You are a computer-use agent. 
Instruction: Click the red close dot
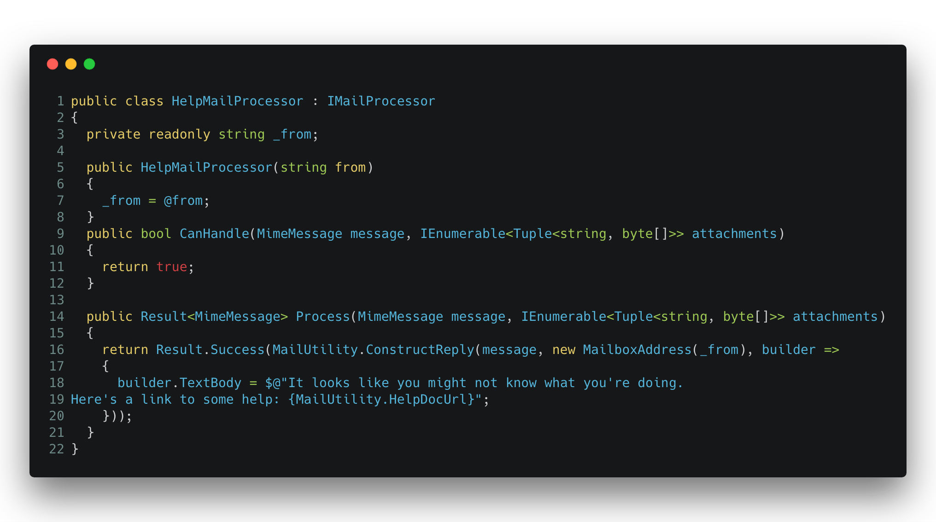[x=53, y=64]
